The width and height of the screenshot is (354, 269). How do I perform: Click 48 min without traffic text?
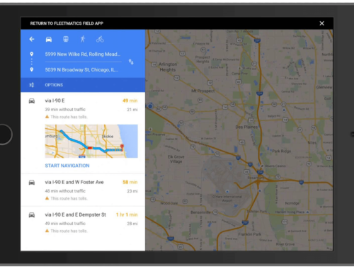65,191
